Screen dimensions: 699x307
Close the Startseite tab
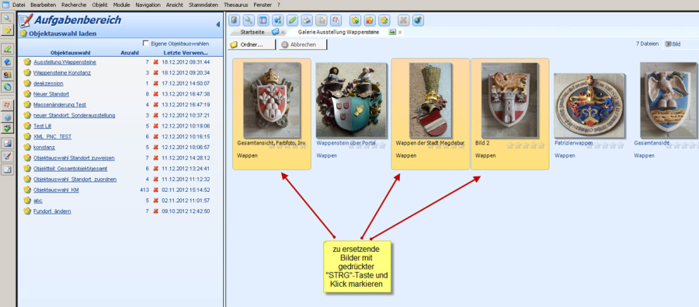(x=283, y=33)
